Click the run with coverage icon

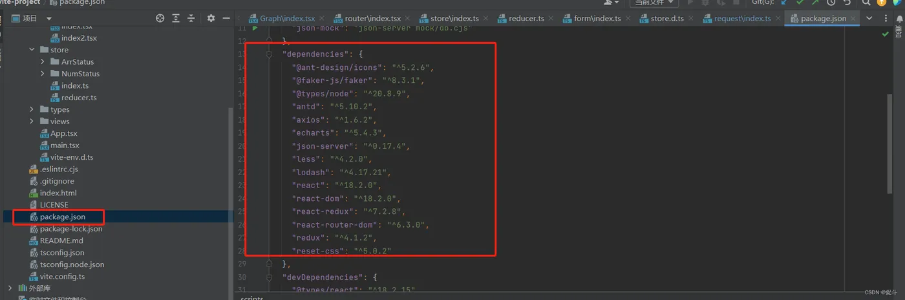tap(721, 3)
